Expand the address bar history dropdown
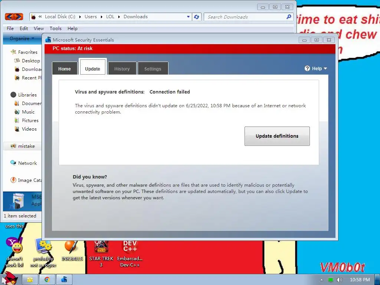The width and height of the screenshot is (380, 285). coord(188,17)
